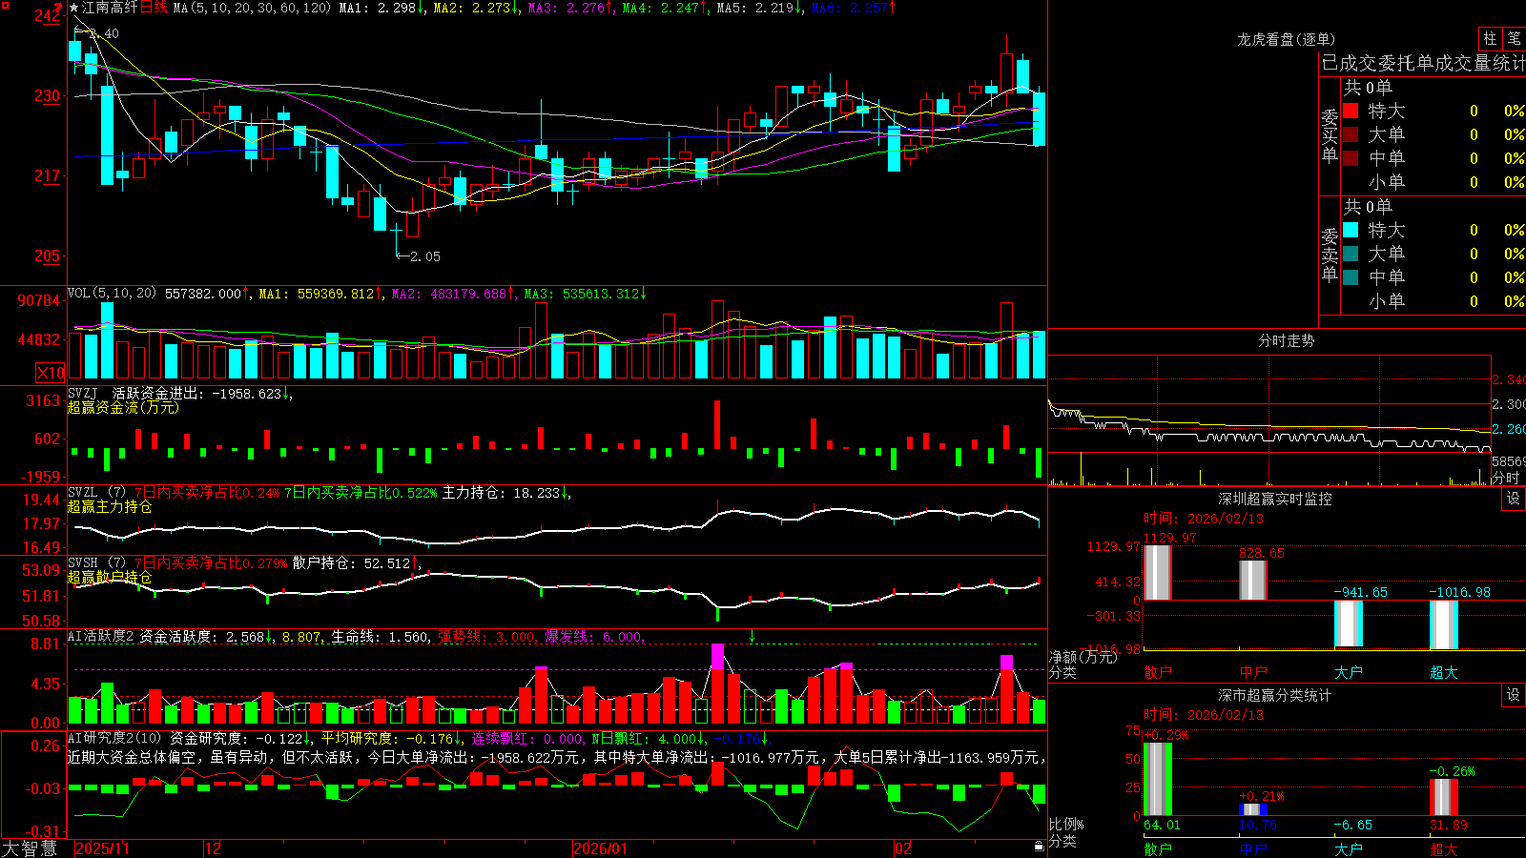Click the 828.65 中户 bar in monitor chart

click(x=1253, y=581)
